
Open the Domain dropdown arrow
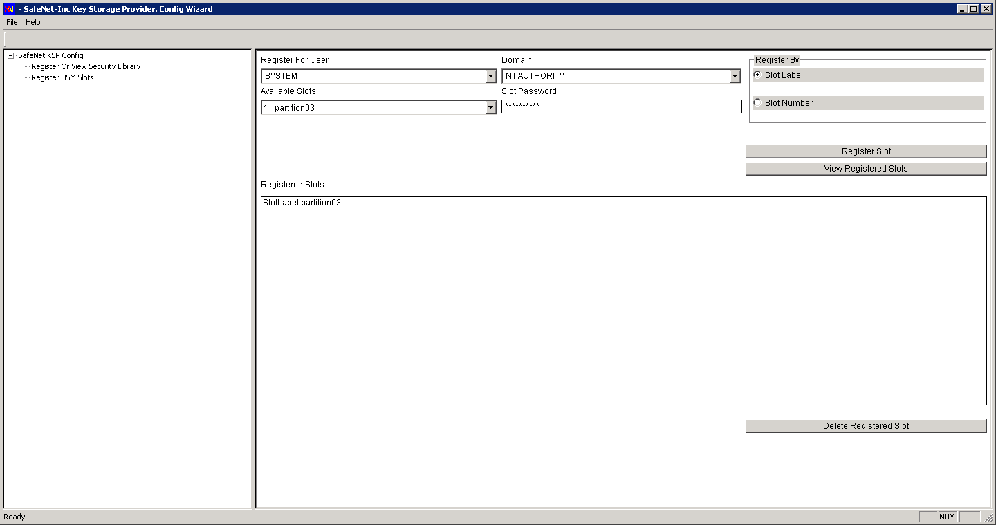[x=735, y=76]
